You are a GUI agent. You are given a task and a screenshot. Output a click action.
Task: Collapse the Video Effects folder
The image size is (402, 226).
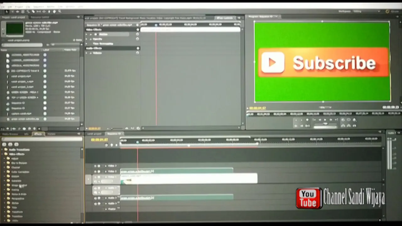pos(3,154)
